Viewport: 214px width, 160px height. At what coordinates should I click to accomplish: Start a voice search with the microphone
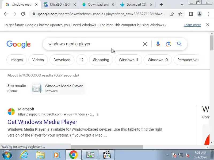158,44
